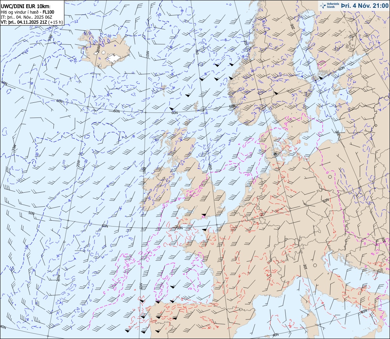390x339 pixels.
Task: Click the 'Þri. 4 Nóv. 21:00' timestamp
Action: (364, 6)
